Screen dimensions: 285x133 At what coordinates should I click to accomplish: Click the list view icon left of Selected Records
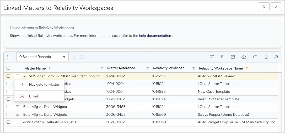tap(9, 57)
